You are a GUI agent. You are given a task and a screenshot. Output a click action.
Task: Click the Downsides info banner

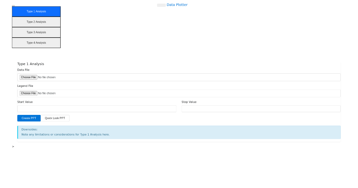tap(179, 132)
